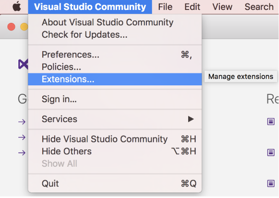Click the third purple arrow link icon
Screen dimensions: 279x198
[x=22, y=153]
